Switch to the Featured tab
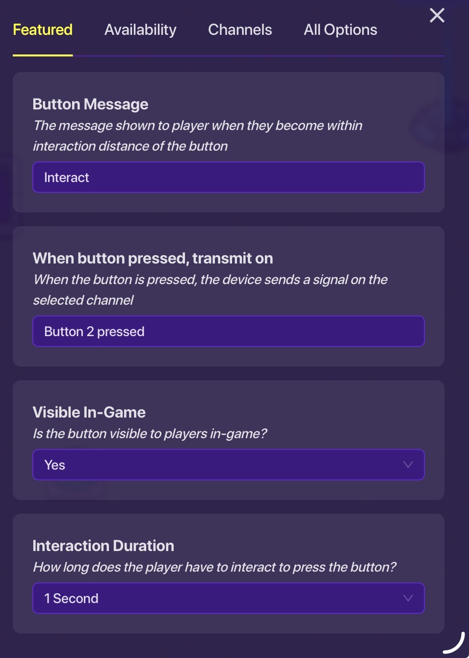469x658 pixels. [43, 30]
